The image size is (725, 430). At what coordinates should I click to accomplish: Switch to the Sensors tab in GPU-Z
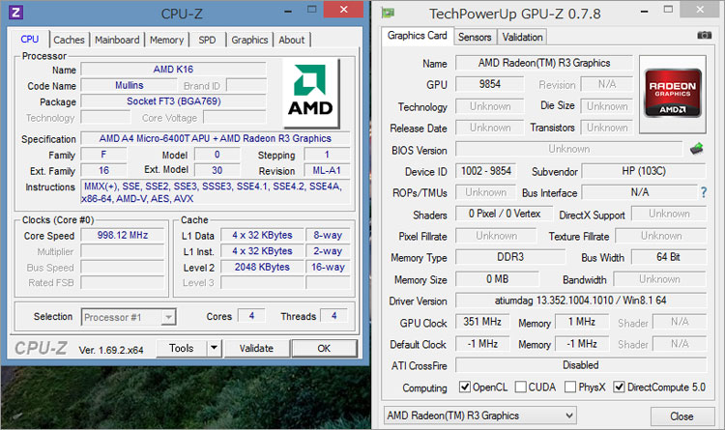(475, 37)
